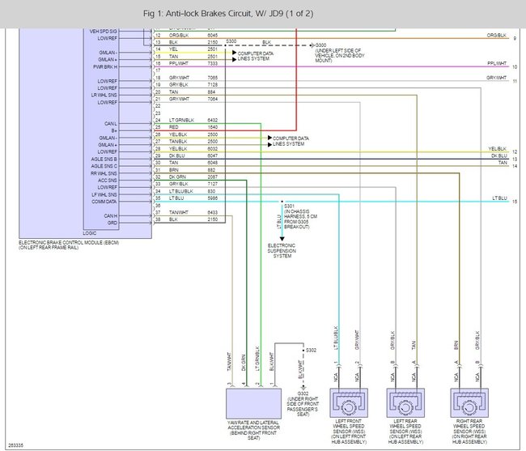Click the 'DK BLU 13' continuation label at right
The height and width of the screenshot is (451, 526).
pos(504,157)
